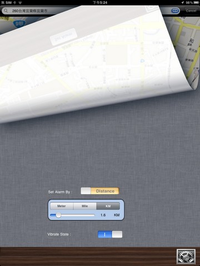Click the distance slider thumb
This screenshot has width=200, height=266.
pyautogui.click(x=58, y=215)
